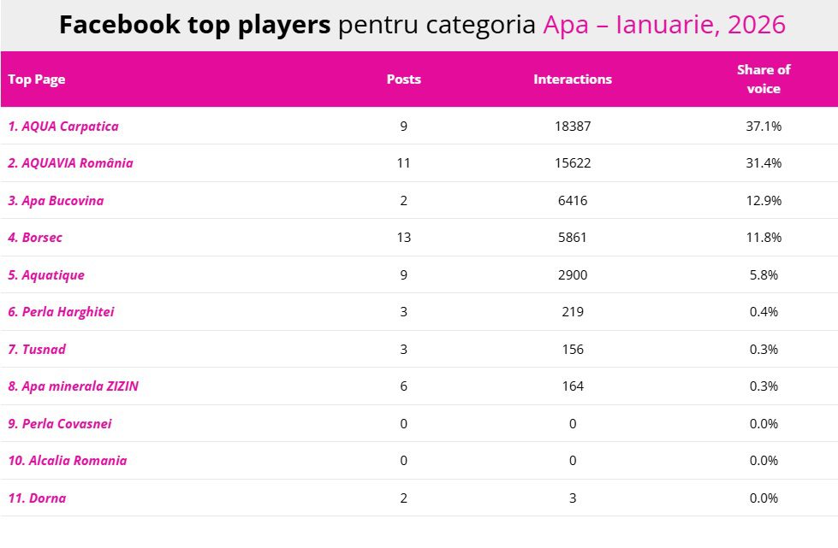Click Apa minerala ZIZIN link
This screenshot has height=548, width=838.
pos(73,386)
